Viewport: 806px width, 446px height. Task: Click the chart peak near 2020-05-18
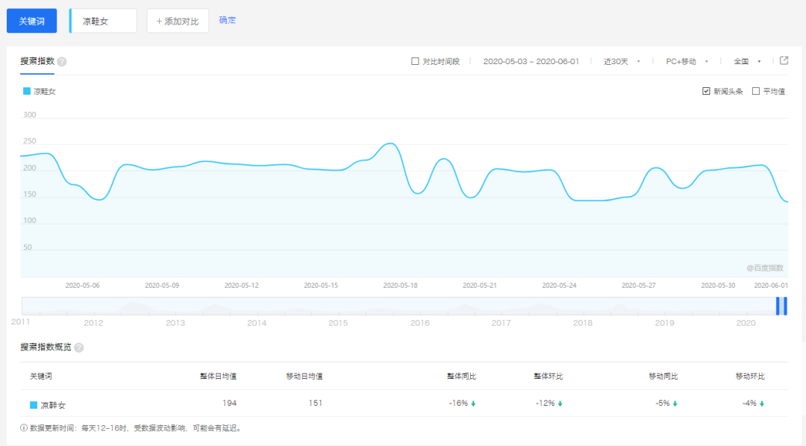coord(391,143)
